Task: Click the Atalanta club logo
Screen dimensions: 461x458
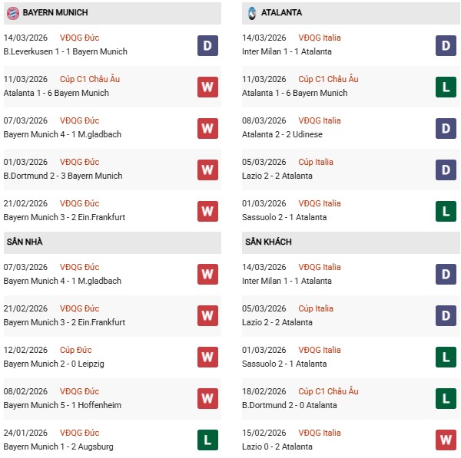Action: click(252, 13)
